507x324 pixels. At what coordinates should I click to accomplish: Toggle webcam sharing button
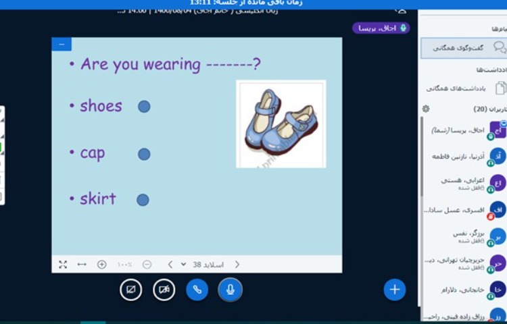click(164, 290)
